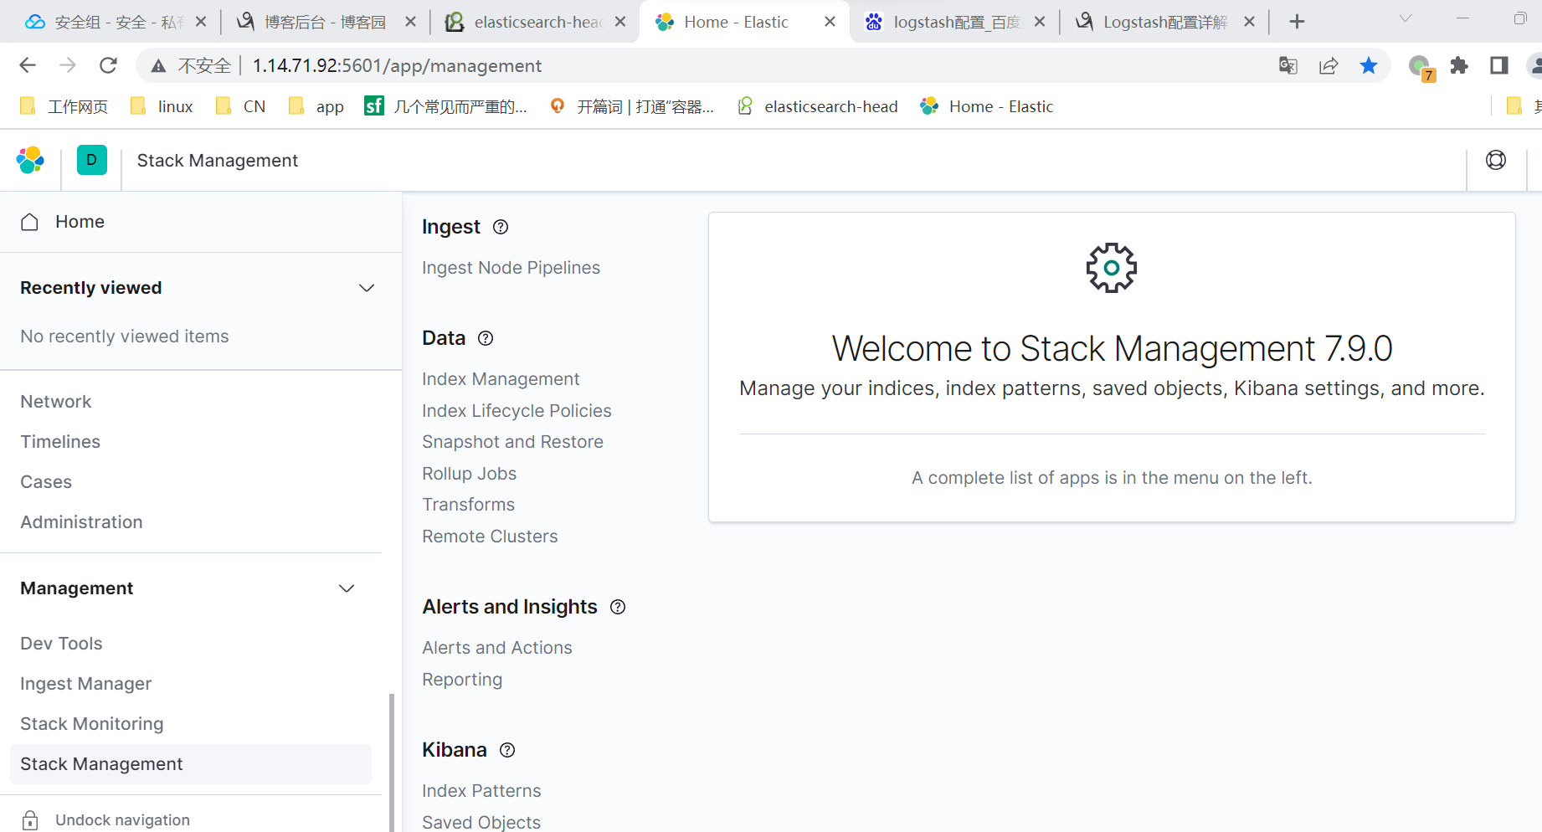Open the CN bookmark folder
Viewport: 1542px width, 832px height.
(x=240, y=106)
